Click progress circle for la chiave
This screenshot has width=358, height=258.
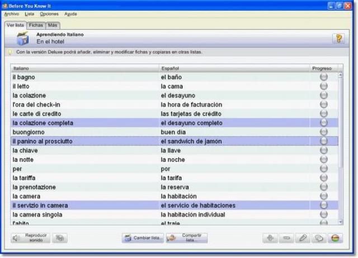[x=324, y=150]
